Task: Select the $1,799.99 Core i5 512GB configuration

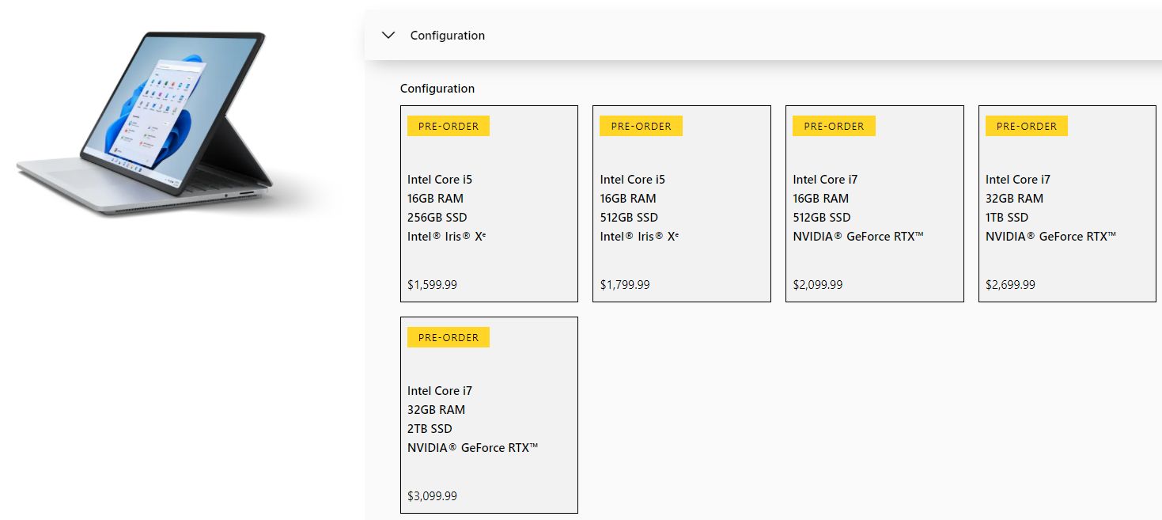Action: 682,203
